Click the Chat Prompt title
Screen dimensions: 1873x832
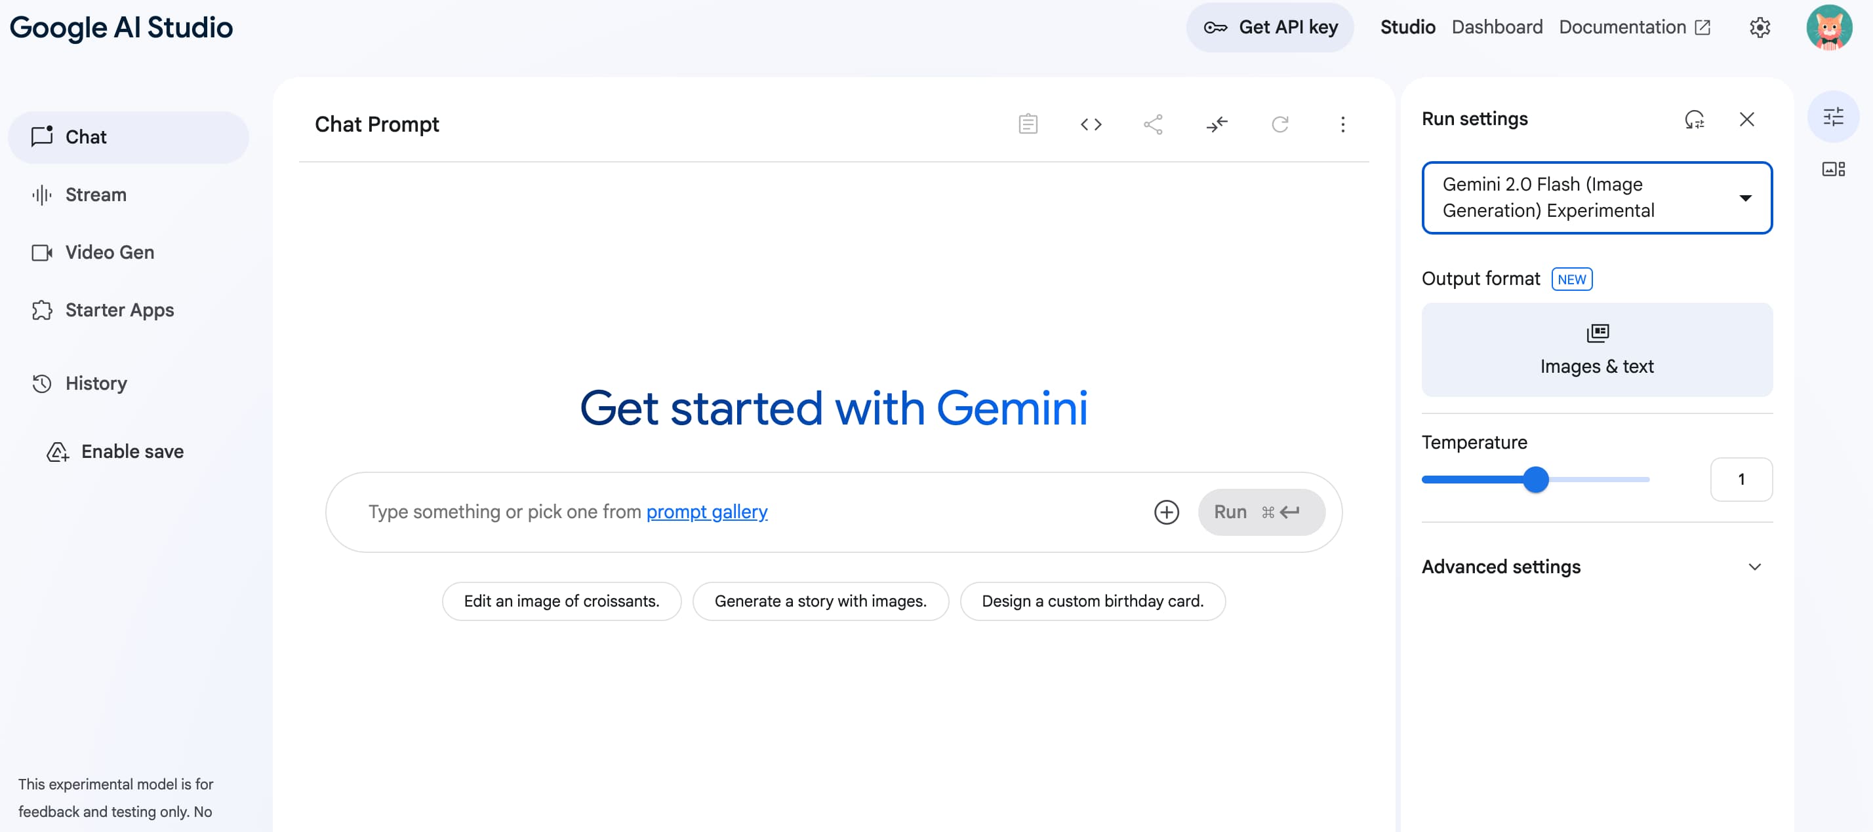(x=376, y=124)
